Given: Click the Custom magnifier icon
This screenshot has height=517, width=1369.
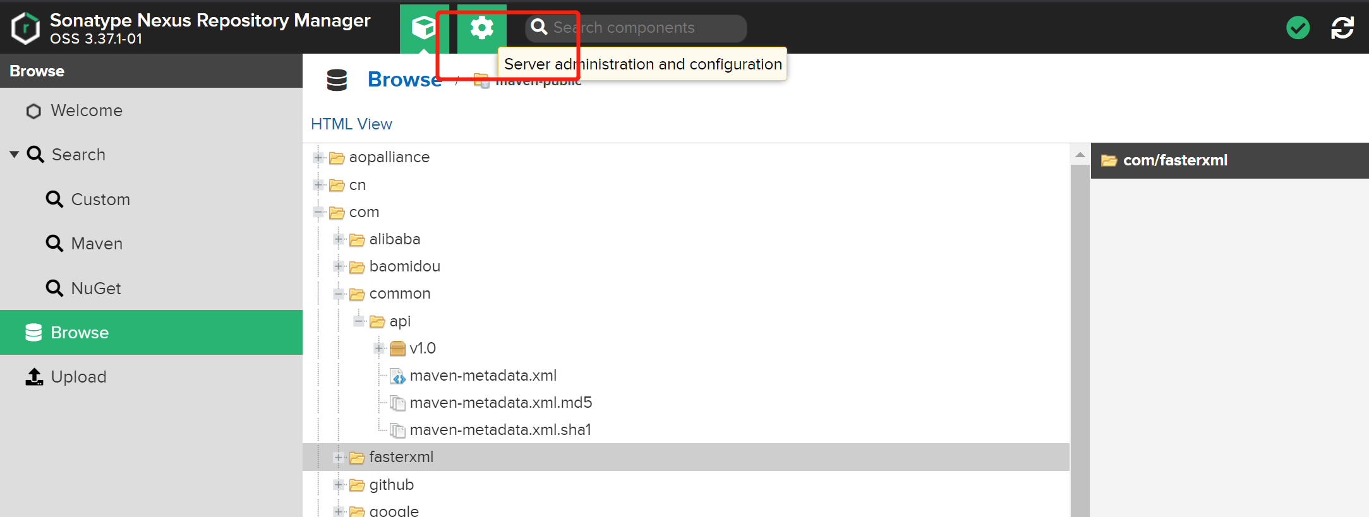Looking at the screenshot, I should (54, 199).
